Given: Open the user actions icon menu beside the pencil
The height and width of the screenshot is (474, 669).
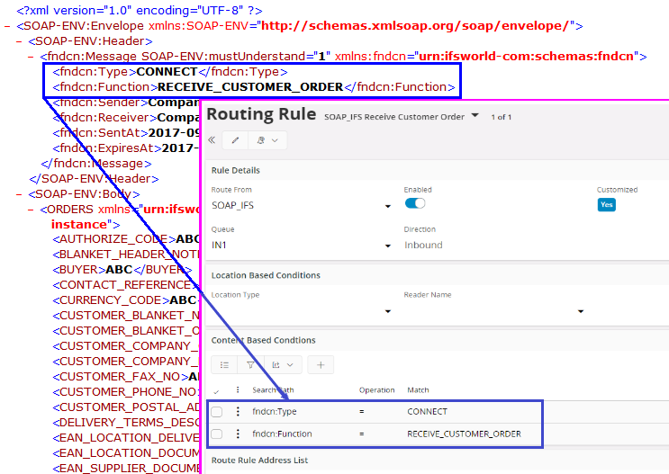Looking at the screenshot, I should (267, 140).
